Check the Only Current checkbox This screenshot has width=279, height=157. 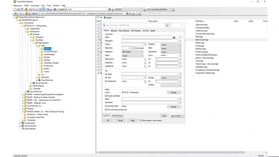click(x=134, y=48)
